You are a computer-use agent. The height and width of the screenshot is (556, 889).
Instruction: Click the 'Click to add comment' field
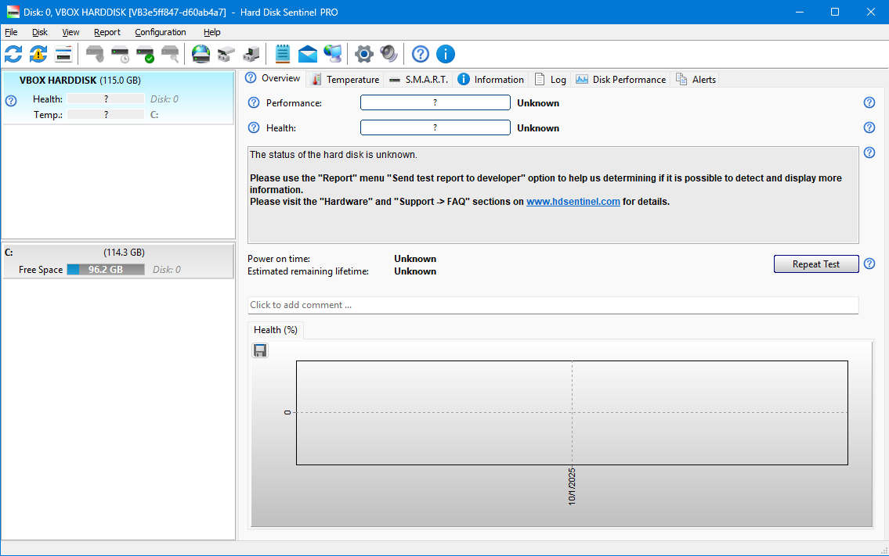coord(552,305)
